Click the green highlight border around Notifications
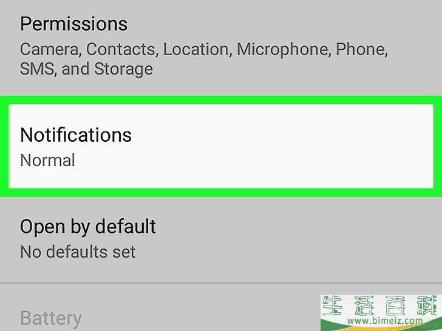The height and width of the screenshot is (331, 442). [221, 100]
